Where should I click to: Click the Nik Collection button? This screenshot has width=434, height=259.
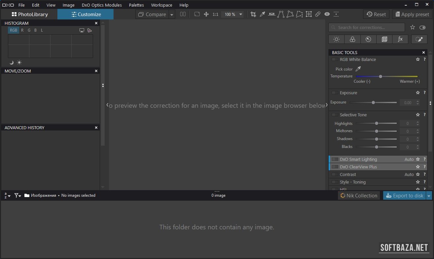click(358, 196)
